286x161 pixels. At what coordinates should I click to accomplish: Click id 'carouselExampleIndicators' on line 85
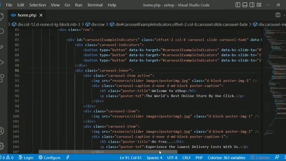point(111,40)
